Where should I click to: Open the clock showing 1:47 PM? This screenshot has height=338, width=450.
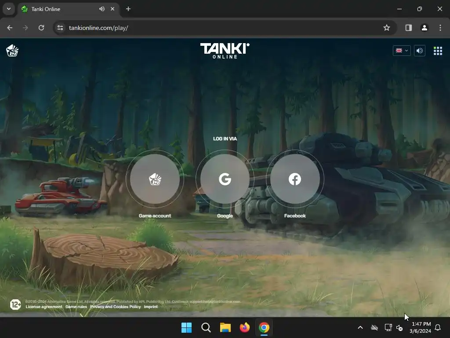pyautogui.click(x=421, y=327)
